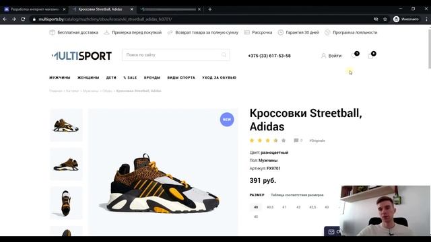Open a new browser tab

coord(210,9)
